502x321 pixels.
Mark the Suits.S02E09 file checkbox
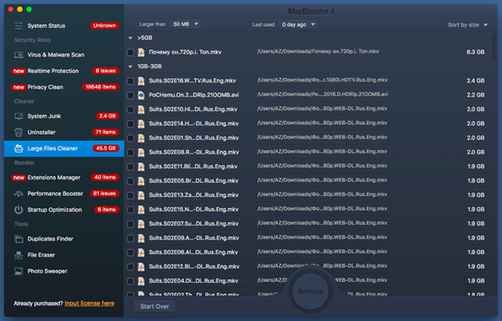pos(130,238)
